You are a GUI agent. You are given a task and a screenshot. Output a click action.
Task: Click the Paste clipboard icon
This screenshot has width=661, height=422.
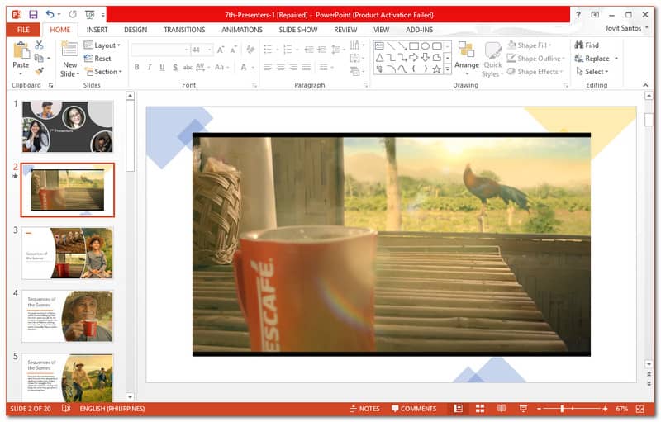21,51
